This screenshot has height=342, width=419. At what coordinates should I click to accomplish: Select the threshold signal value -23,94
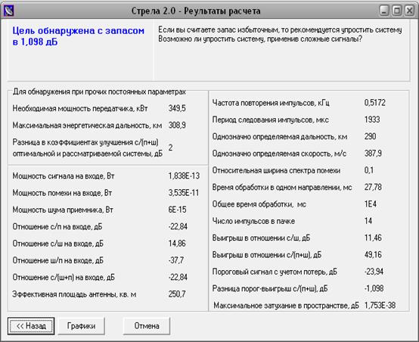[x=374, y=272]
